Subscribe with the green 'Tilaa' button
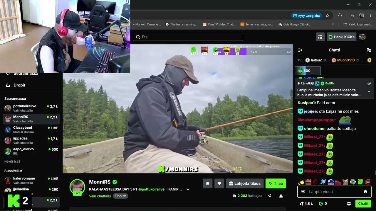This screenshot has width=376, height=211. [x=276, y=183]
